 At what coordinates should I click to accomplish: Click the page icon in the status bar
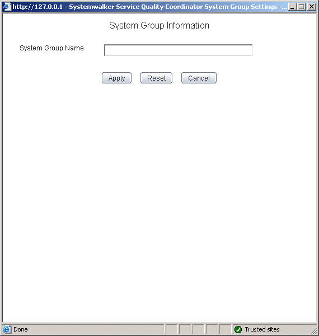point(7,329)
